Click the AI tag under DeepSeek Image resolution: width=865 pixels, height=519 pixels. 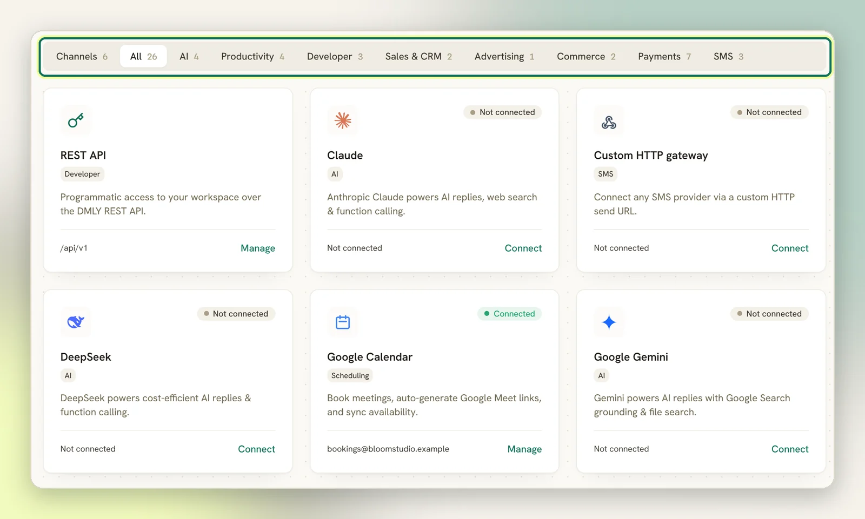coord(68,375)
